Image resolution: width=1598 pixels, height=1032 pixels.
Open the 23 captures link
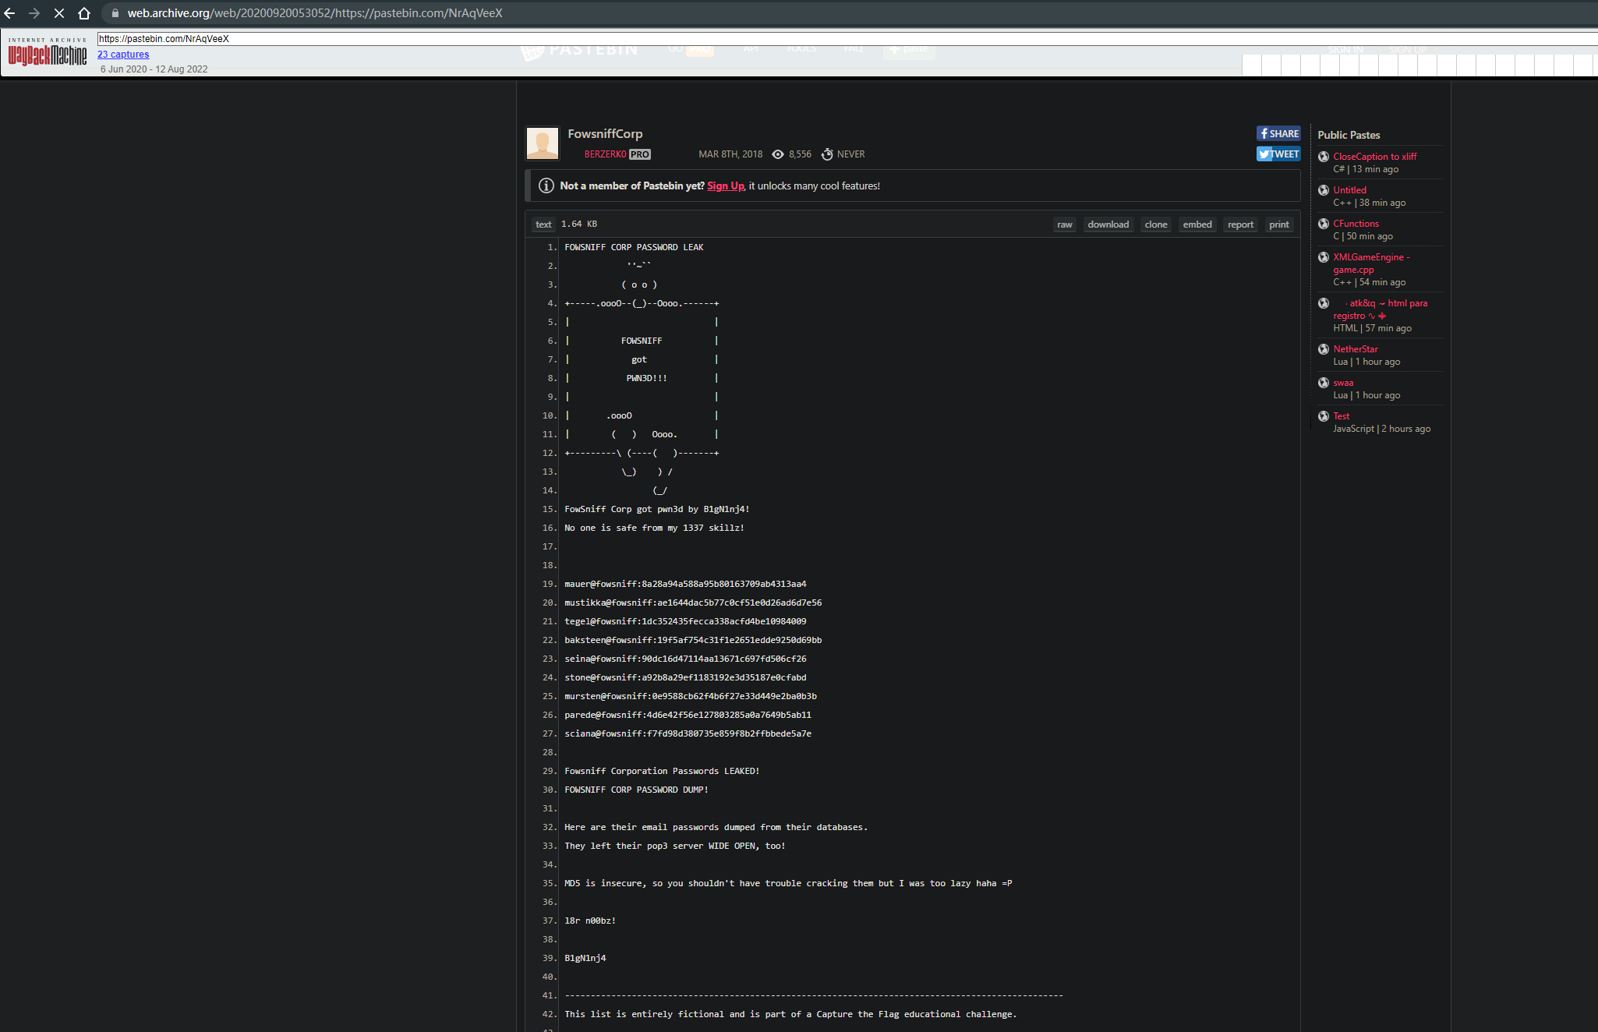[x=123, y=55]
